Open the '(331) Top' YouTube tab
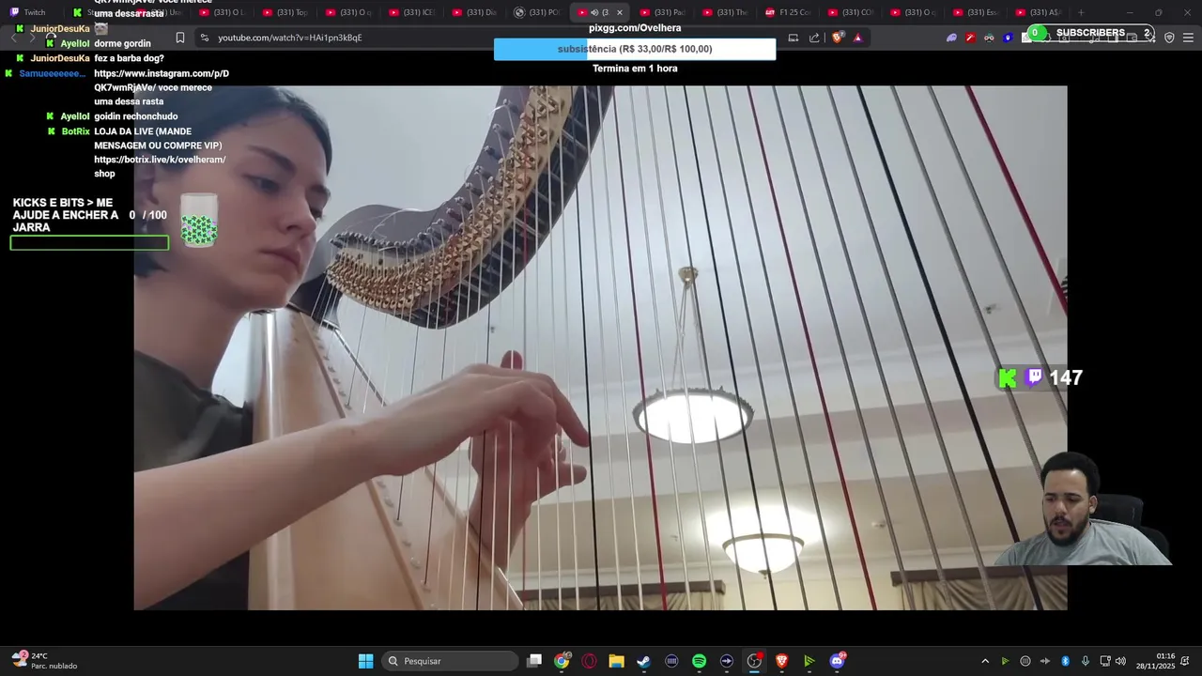The height and width of the screenshot is (676, 1202). 285,12
